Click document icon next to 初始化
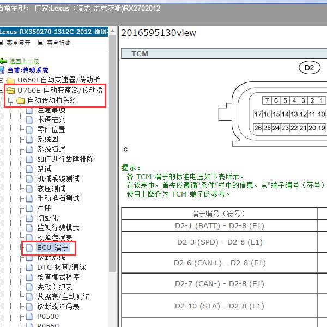 pos(29,218)
